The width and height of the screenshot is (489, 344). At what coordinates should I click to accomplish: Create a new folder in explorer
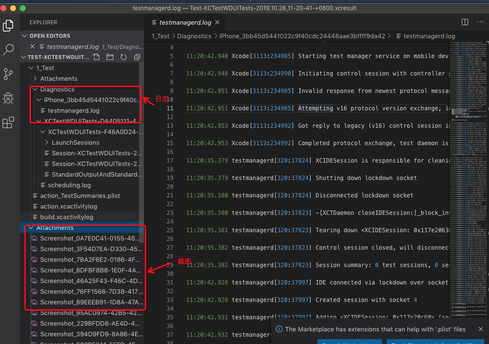tap(110, 57)
